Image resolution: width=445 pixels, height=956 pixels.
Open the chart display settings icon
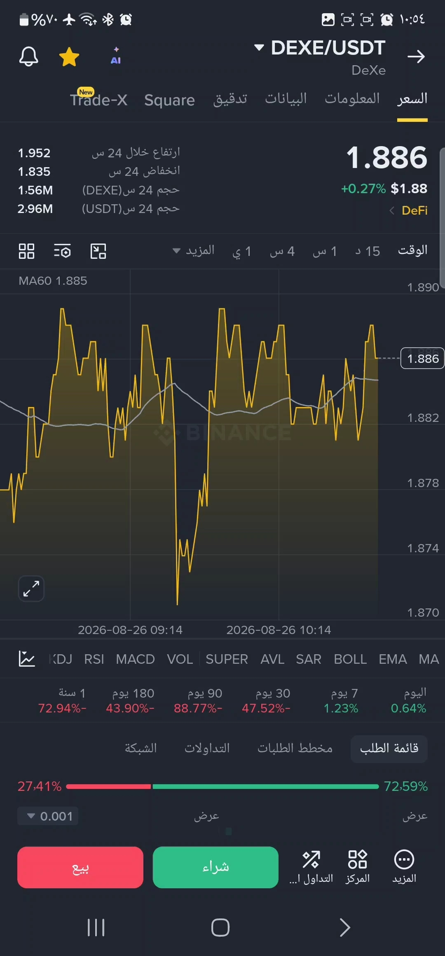[x=62, y=251]
